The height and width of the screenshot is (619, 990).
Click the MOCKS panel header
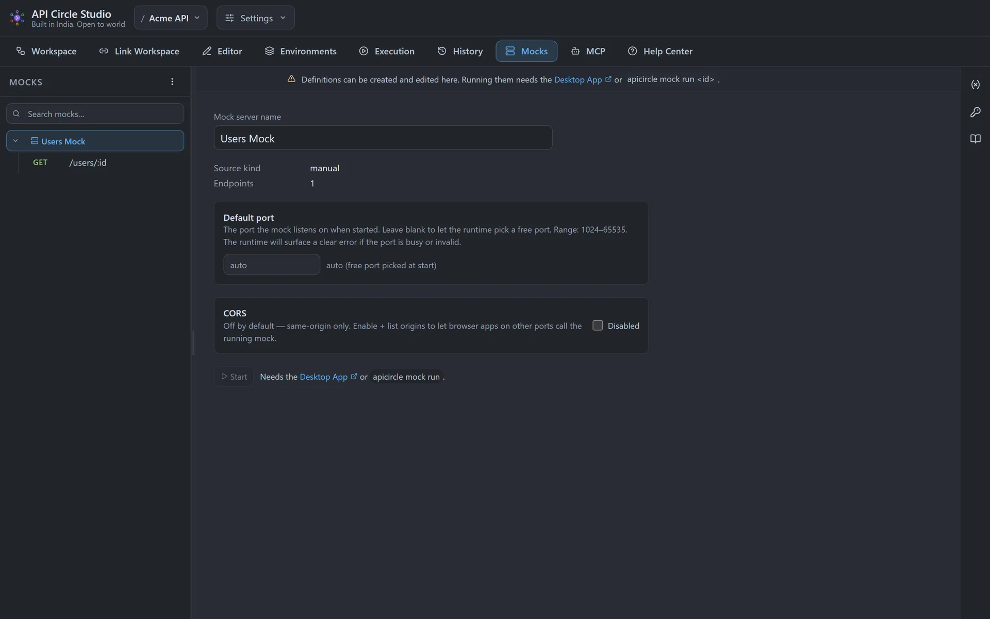click(x=26, y=82)
